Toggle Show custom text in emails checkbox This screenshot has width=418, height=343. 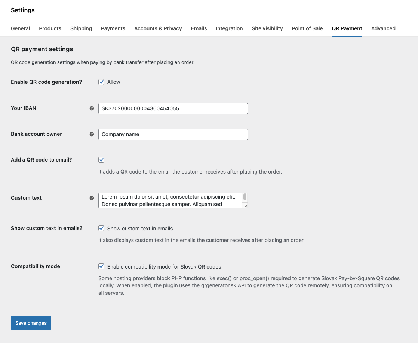click(101, 228)
